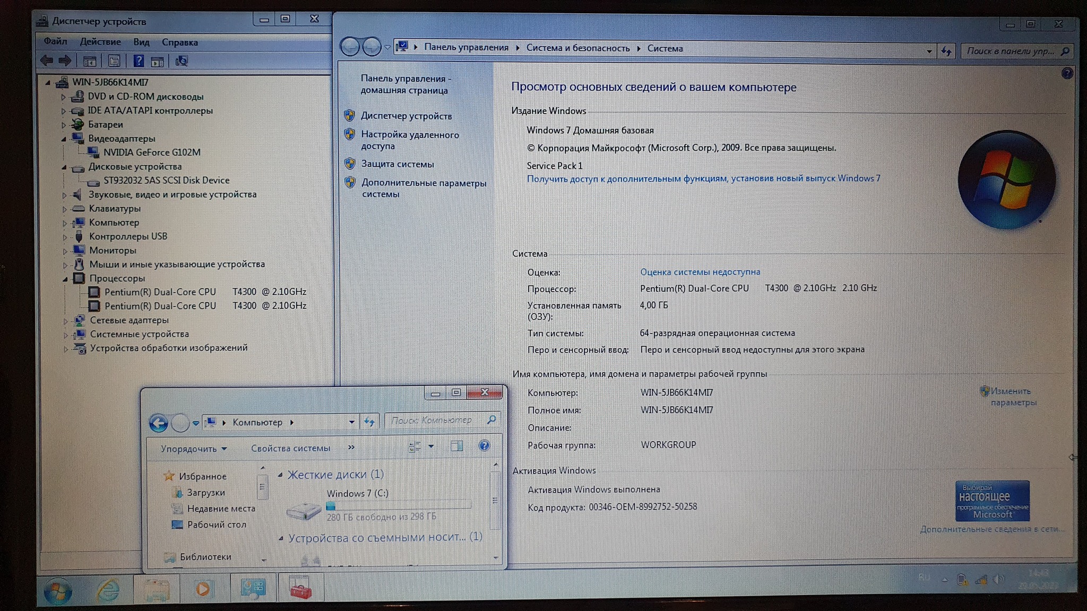1087x611 pixels.
Task: Open Windows Media Player from the taskbar
Action: click(203, 589)
